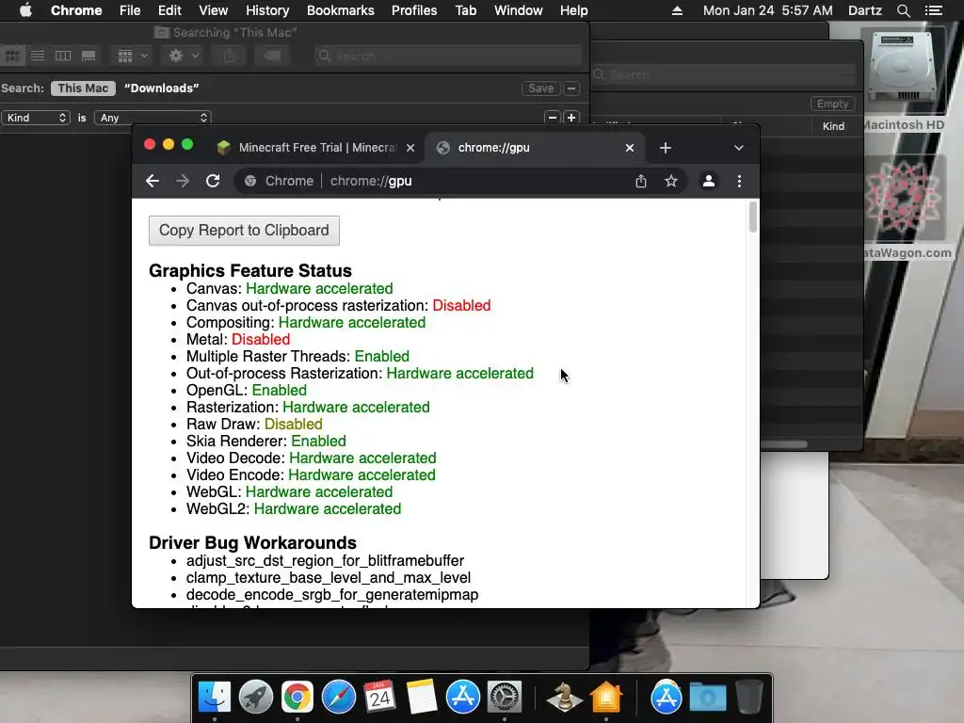
Task: Open Chrome's three-dot menu
Action: pyautogui.click(x=739, y=181)
